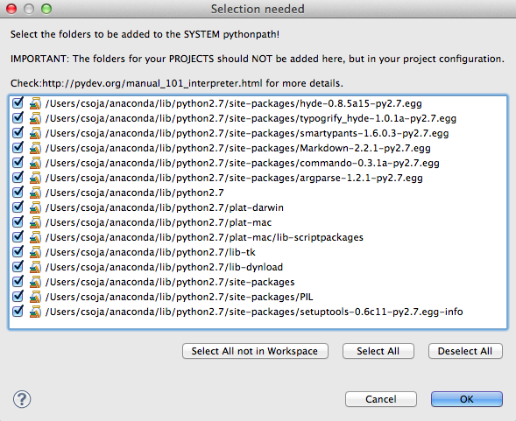Open the help question mark icon
Image resolution: width=516 pixels, height=421 pixels.
tap(22, 399)
